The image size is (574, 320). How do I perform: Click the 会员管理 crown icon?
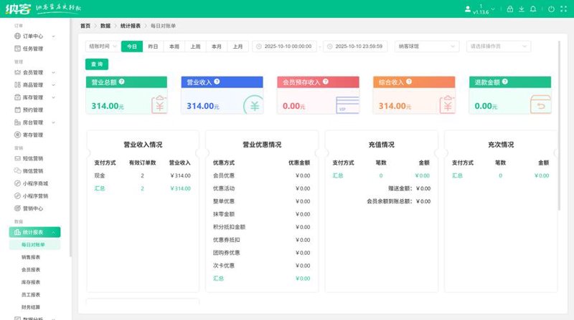point(17,72)
